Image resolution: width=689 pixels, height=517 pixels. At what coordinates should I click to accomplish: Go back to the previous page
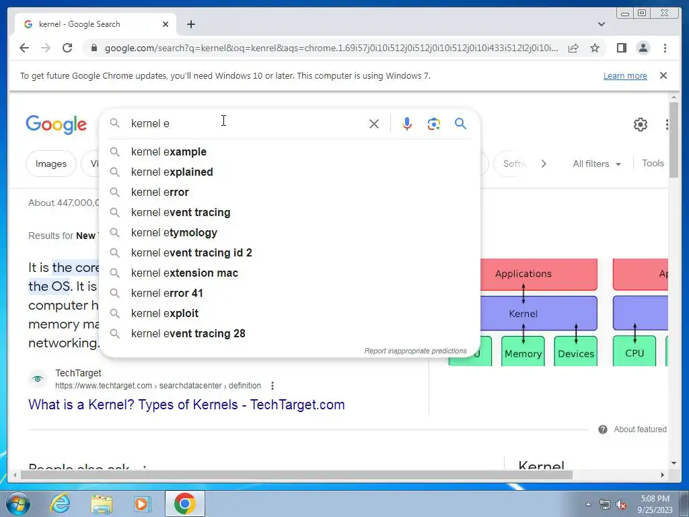click(24, 48)
